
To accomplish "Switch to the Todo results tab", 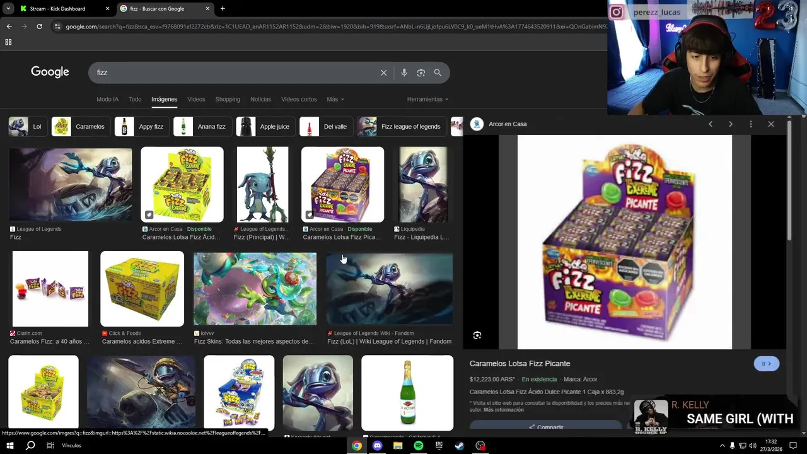I will [135, 100].
